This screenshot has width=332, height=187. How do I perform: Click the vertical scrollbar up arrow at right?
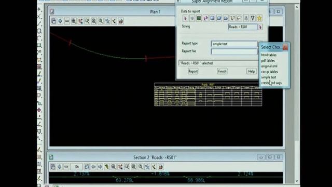[297, 7]
